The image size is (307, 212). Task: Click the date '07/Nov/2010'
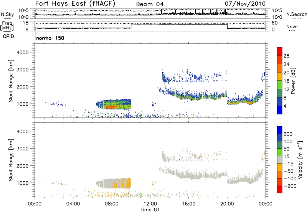[245, 3]
